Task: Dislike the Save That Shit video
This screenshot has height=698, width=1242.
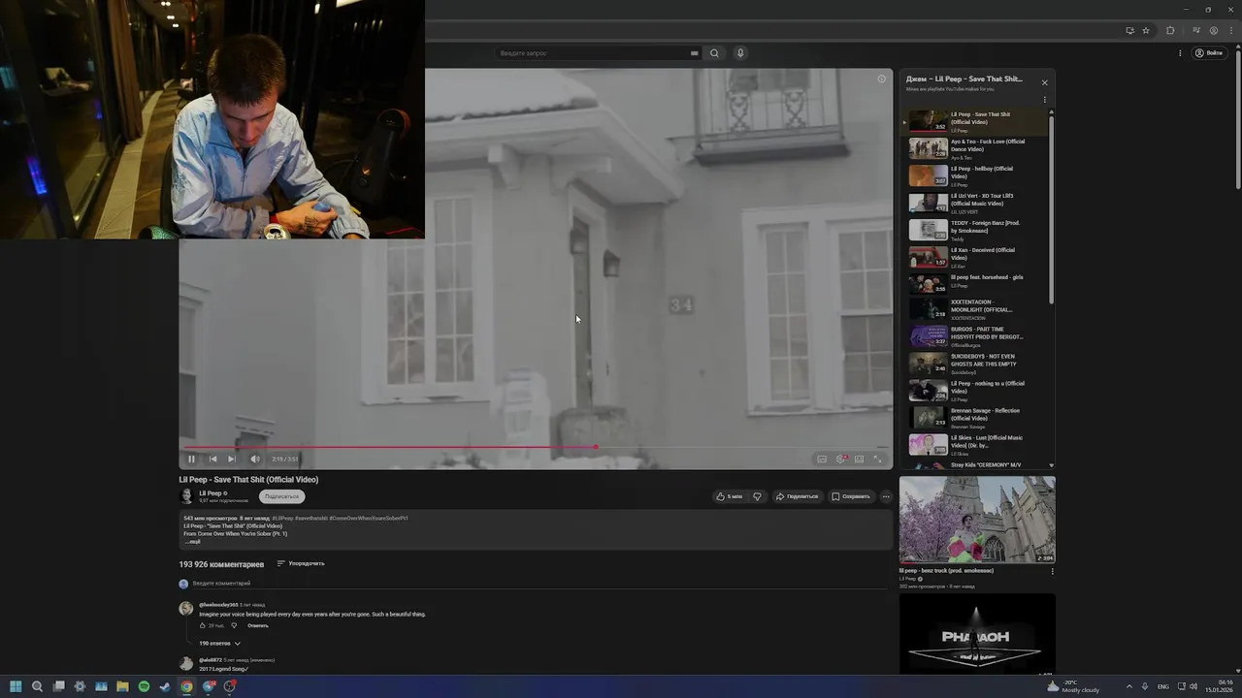Action: pyautogui.click(x=758, y=496)
